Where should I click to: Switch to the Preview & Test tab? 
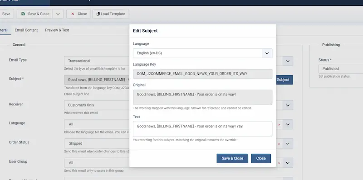click(x=57, y=30)
